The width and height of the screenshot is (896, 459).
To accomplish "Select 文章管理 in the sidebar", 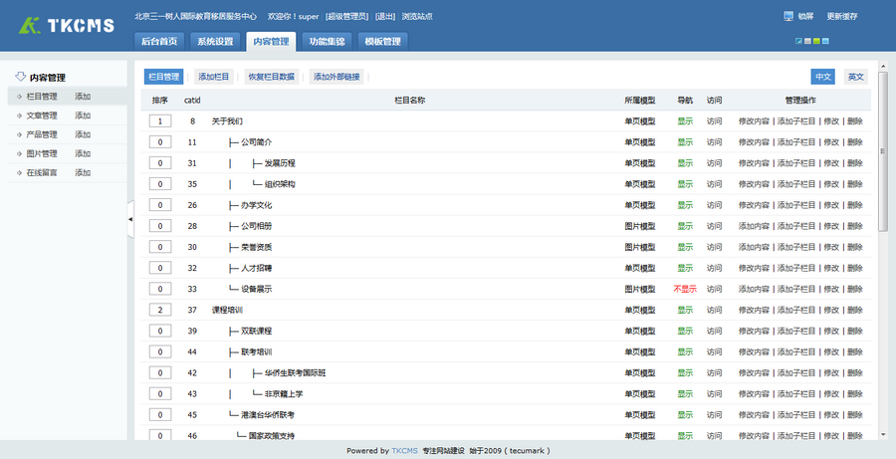I will (42, 115).
